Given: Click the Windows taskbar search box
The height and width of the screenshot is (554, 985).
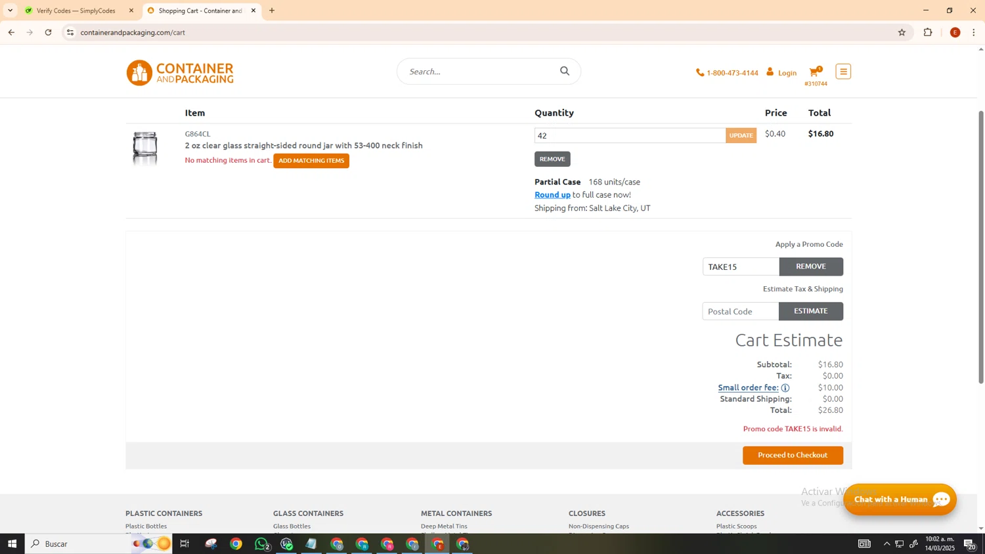Looking at the screenshot, I should pyautogui.click(x=98, y=543).
